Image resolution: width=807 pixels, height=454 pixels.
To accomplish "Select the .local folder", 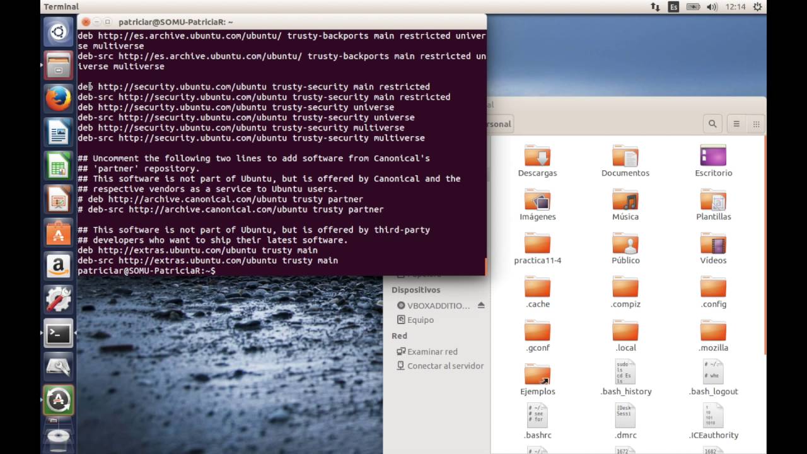I will (625, 336).
